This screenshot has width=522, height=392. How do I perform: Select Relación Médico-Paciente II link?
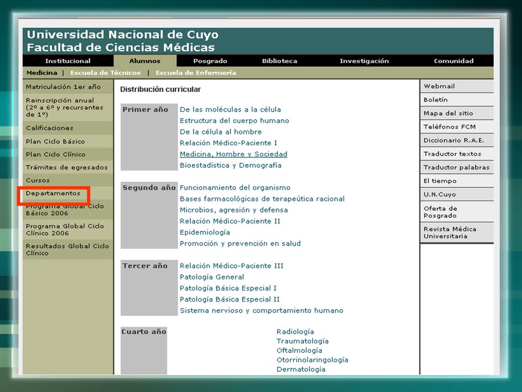pyautogui.click(x=230, y=222)
